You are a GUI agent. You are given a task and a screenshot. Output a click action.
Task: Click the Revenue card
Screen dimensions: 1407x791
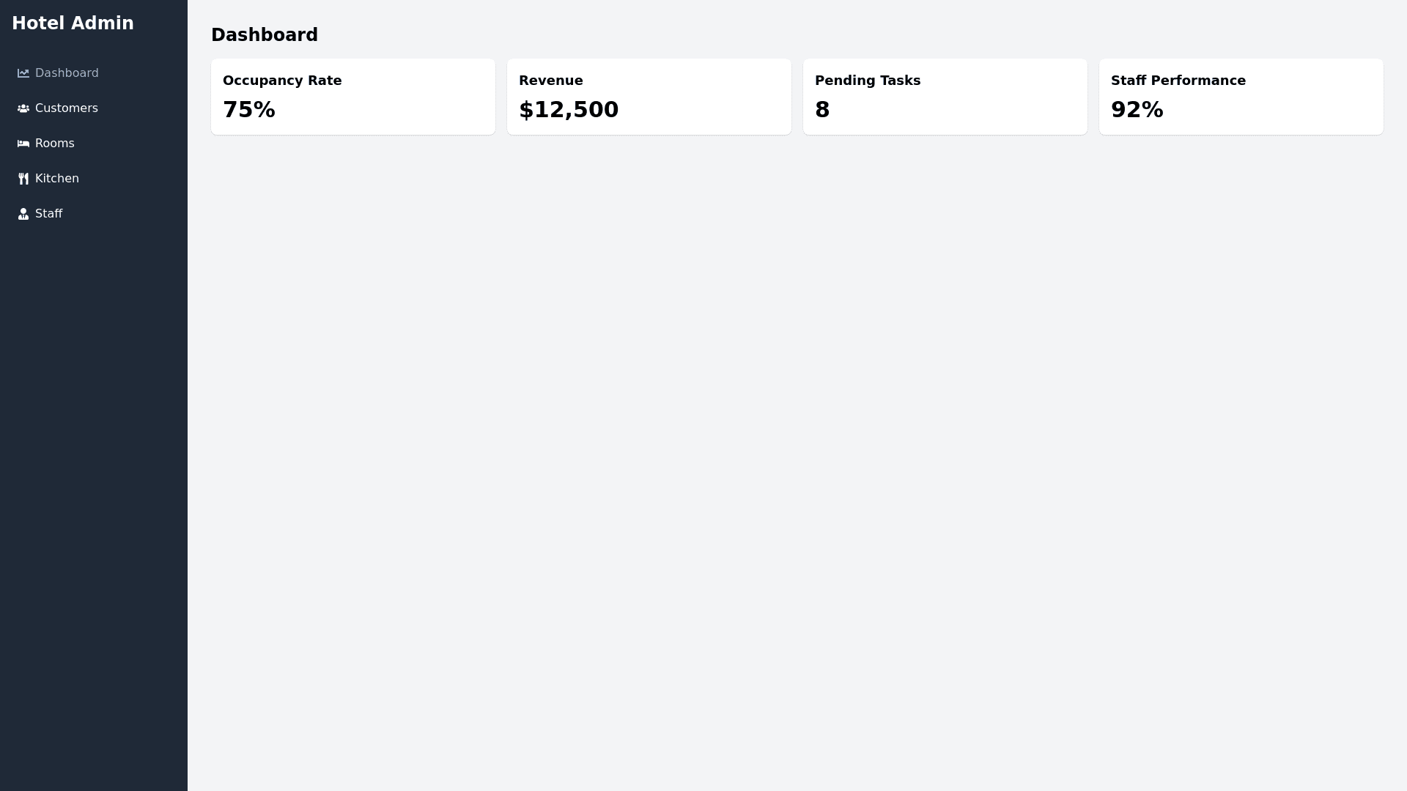click(649, 96)
